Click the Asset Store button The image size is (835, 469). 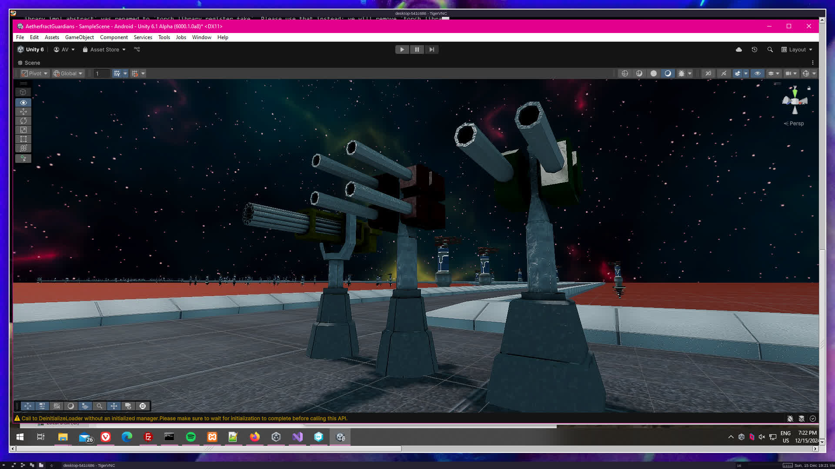click(104, 50)
